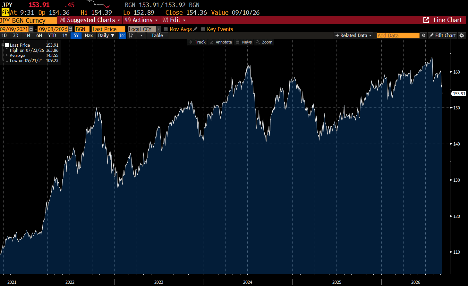Open chart settings gear icon
The image size is (468, 286).
tap(462, 36)
